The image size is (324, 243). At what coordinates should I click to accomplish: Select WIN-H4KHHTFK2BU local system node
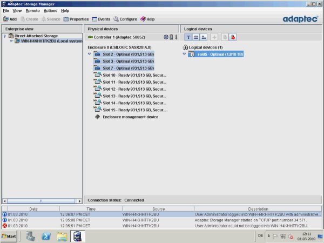52,41
